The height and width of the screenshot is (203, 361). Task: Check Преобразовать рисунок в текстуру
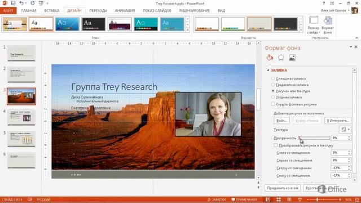[276, 145]
